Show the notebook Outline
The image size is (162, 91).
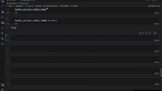tap(74, 6)
